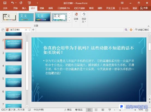This screenshot has width=151, height=112.
Task: Open the 文件 tab
Action: 5,8
